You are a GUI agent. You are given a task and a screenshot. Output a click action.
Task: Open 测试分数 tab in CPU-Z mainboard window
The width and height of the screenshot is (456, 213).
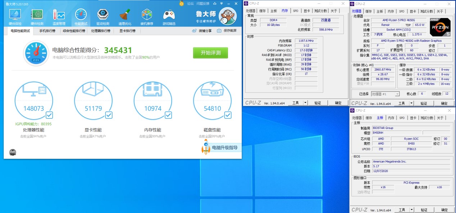click(427, 118)
